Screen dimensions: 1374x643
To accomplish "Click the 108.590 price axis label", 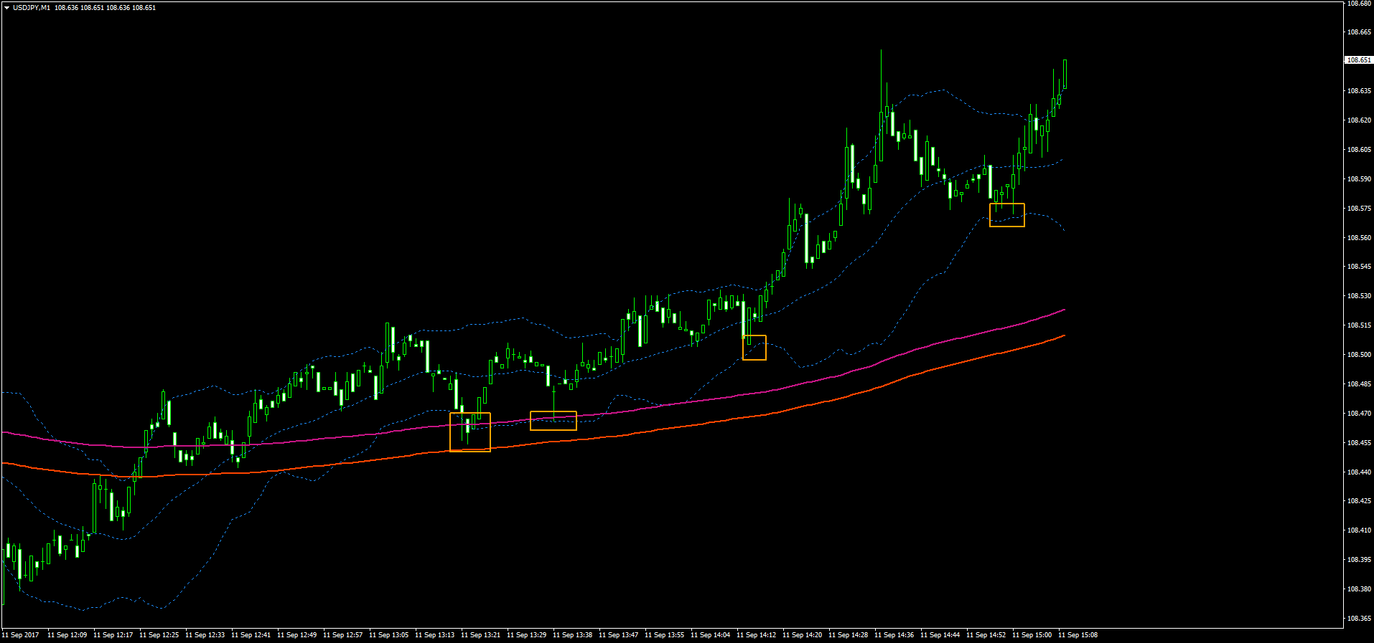I will [1360, 179].
